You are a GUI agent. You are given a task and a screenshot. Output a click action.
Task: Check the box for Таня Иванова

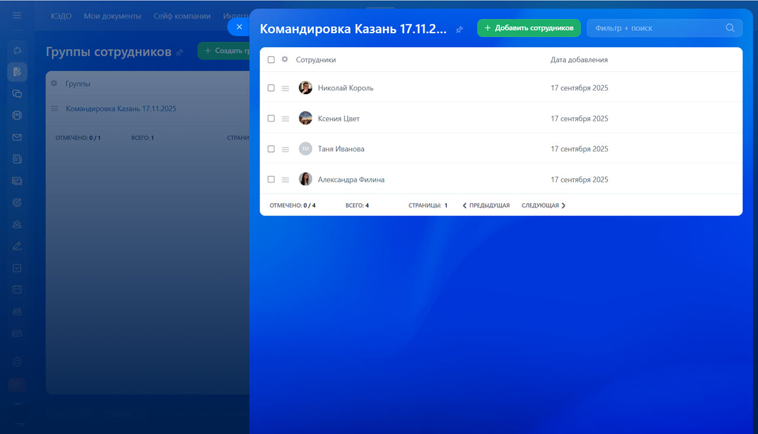coord(271,149)
